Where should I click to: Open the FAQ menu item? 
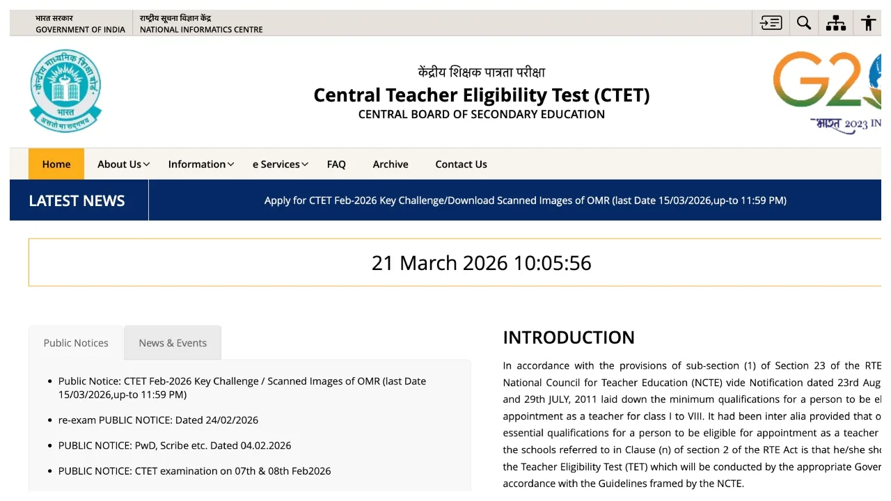pyautogui.click(x=336, y=164)
